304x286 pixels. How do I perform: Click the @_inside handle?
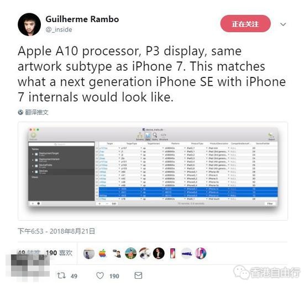click(x=59, y=29)
